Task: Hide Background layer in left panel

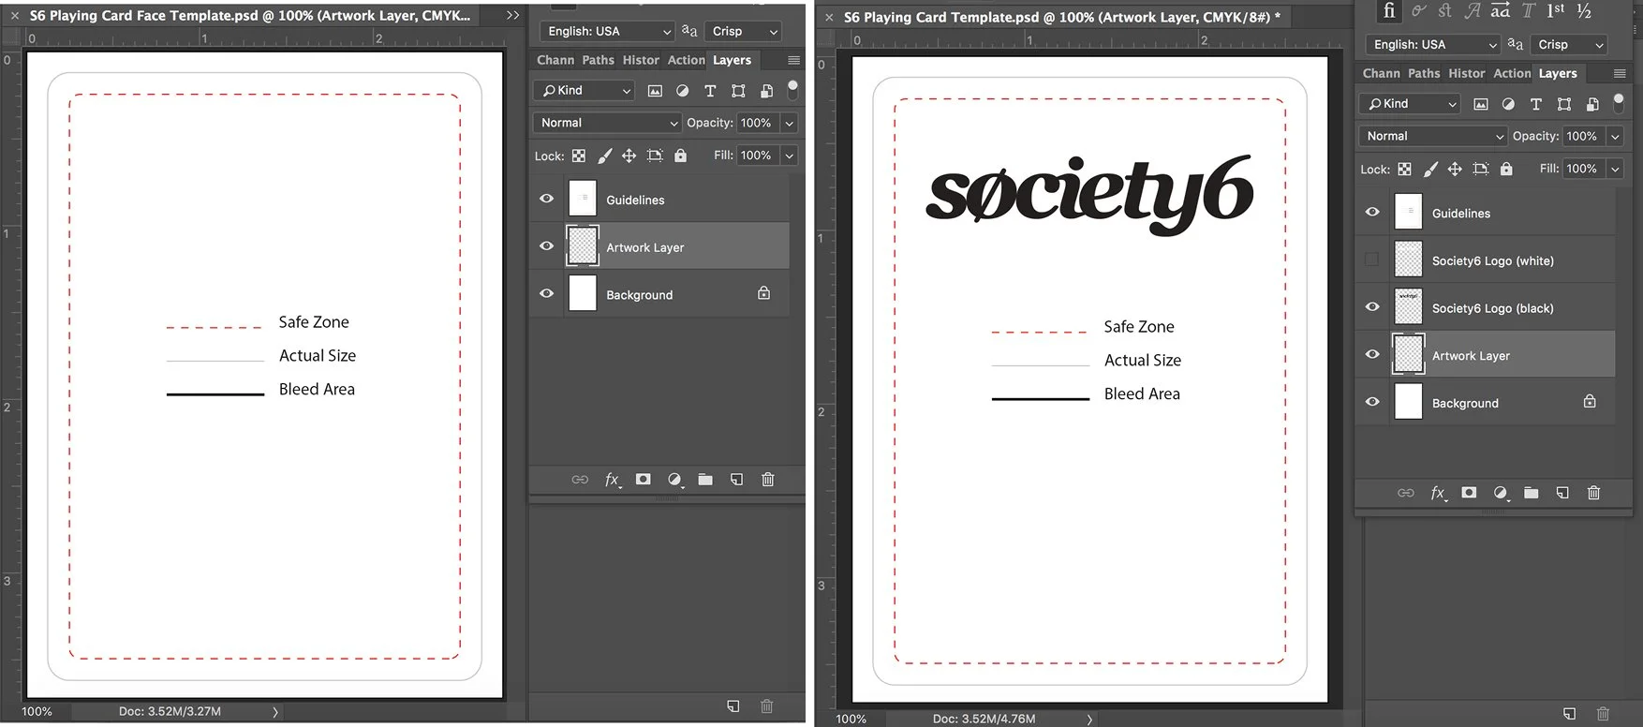Action: (547, 293)
